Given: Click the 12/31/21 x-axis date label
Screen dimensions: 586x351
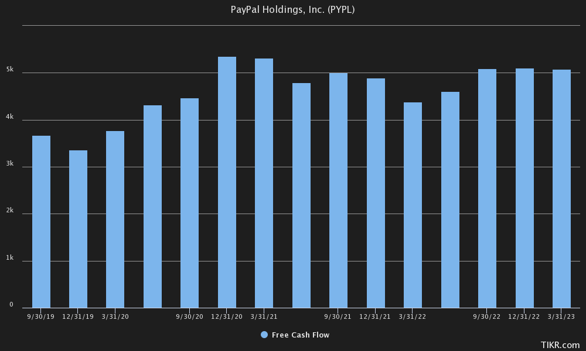Looking at the screenshot, I should [375, 316].
